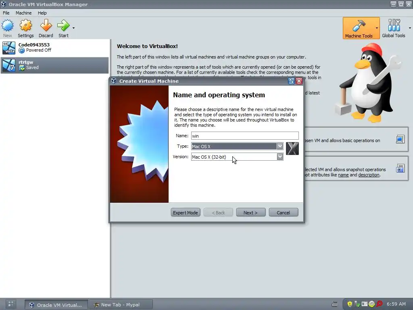
Task: Click the Next button in the wizard
Action: [251, 212]
